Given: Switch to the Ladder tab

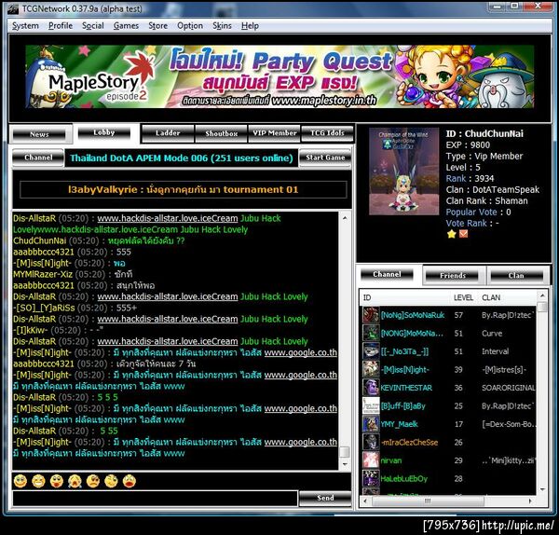Looking at the screenshot, I should [168, 133].
